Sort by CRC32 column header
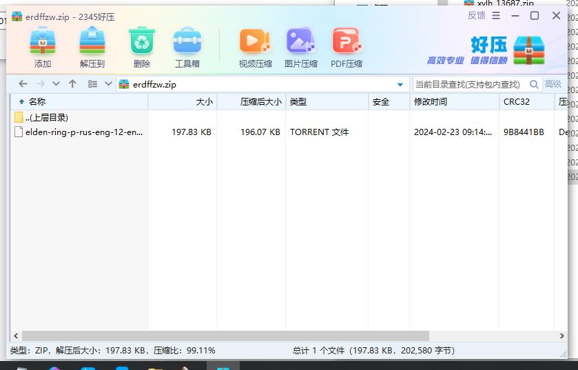578x370 pixels. pyautogui.click(x=527, y=102)
